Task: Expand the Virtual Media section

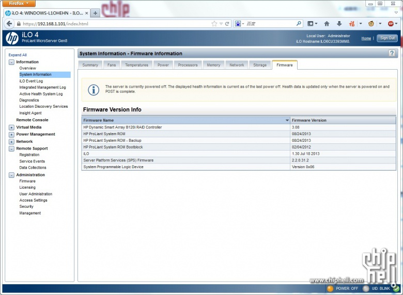Action: coord(11,127)
